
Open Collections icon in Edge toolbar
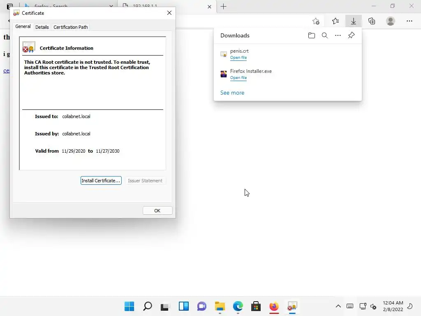372,21
